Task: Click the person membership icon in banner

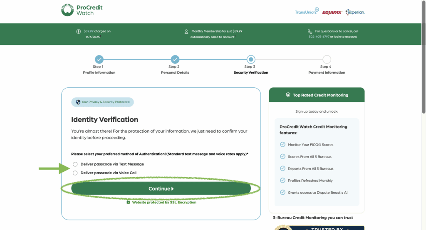Action: pyautogui.click(x=186, y=31)
